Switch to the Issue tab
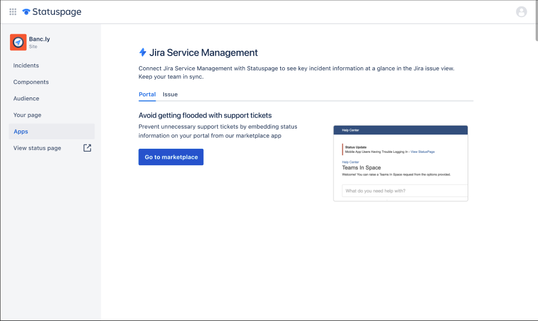The image size is (538, 321). click(x=170, y=94)
